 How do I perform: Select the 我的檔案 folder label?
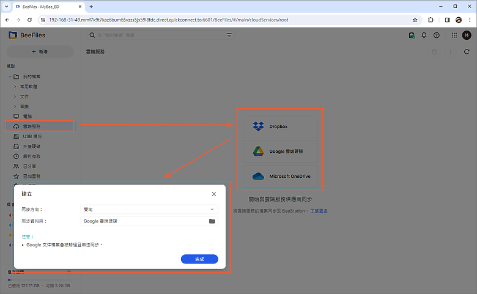(x=32, y=76)
